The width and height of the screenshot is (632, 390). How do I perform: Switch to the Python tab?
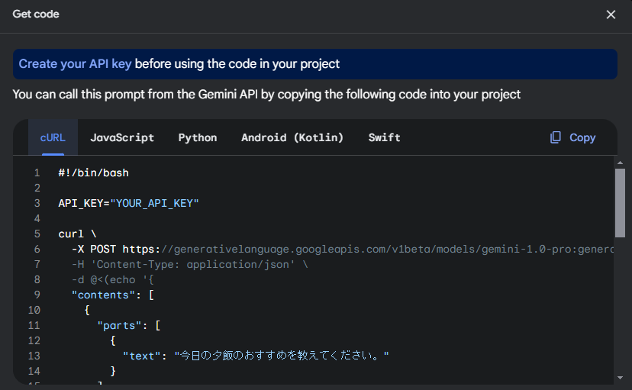click(198, 137)
